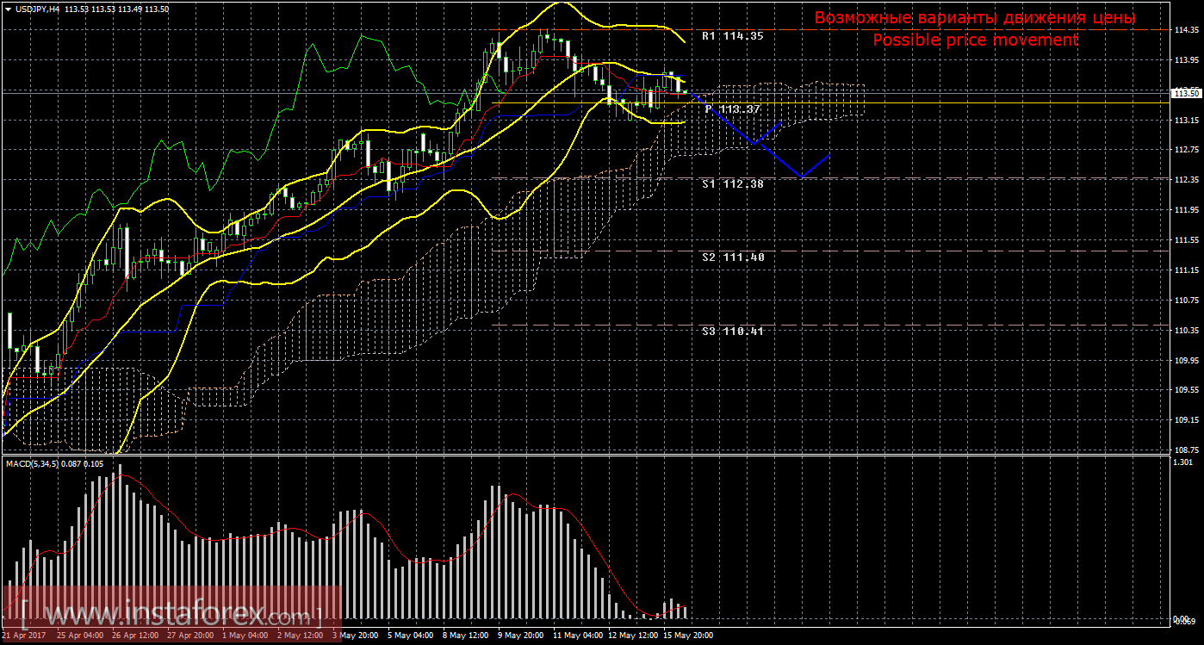The height and width of the screenshot is (645, 1204).
Task: Click the P 113.37 pivot label
Action: click(x=732, y=109)
